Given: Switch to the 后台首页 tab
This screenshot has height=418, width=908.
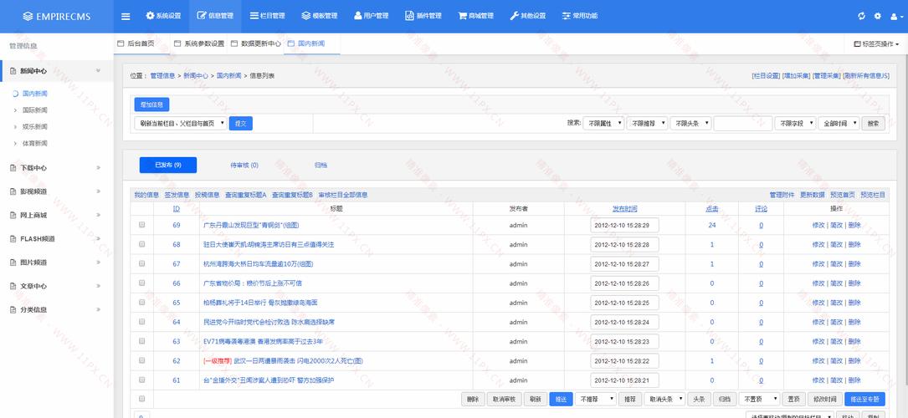Looking at the screenshot, I should coord(136,43).
